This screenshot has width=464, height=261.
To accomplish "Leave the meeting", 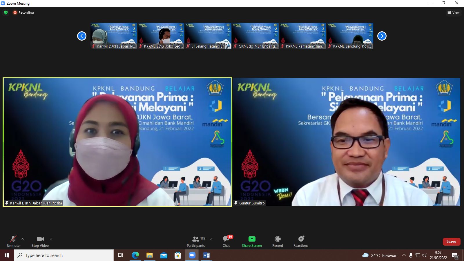I will [x=451, y=242].
